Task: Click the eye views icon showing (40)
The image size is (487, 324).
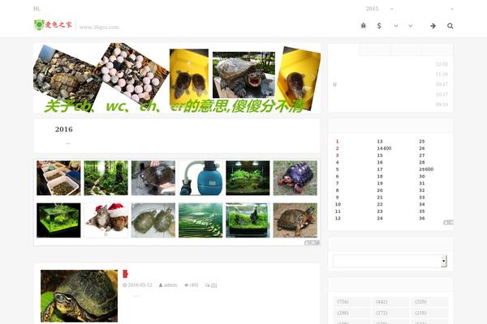Action: click(187, 285)
